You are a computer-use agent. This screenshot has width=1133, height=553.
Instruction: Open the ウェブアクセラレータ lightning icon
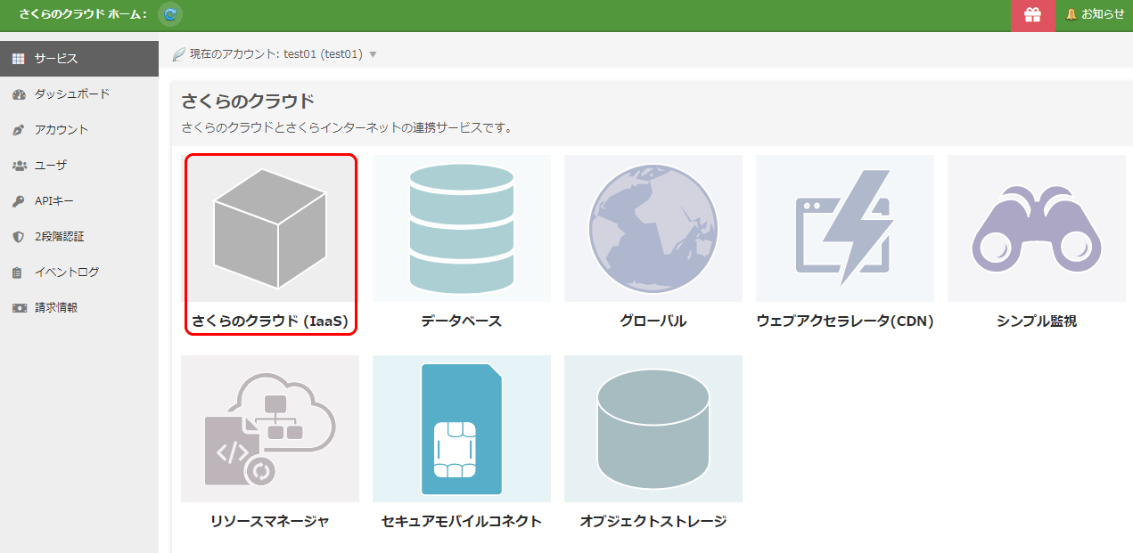[845, 228]
